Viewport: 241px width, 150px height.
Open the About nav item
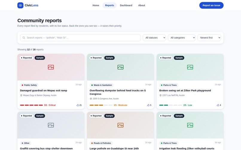pyautogui.click(x=141, y=5)
